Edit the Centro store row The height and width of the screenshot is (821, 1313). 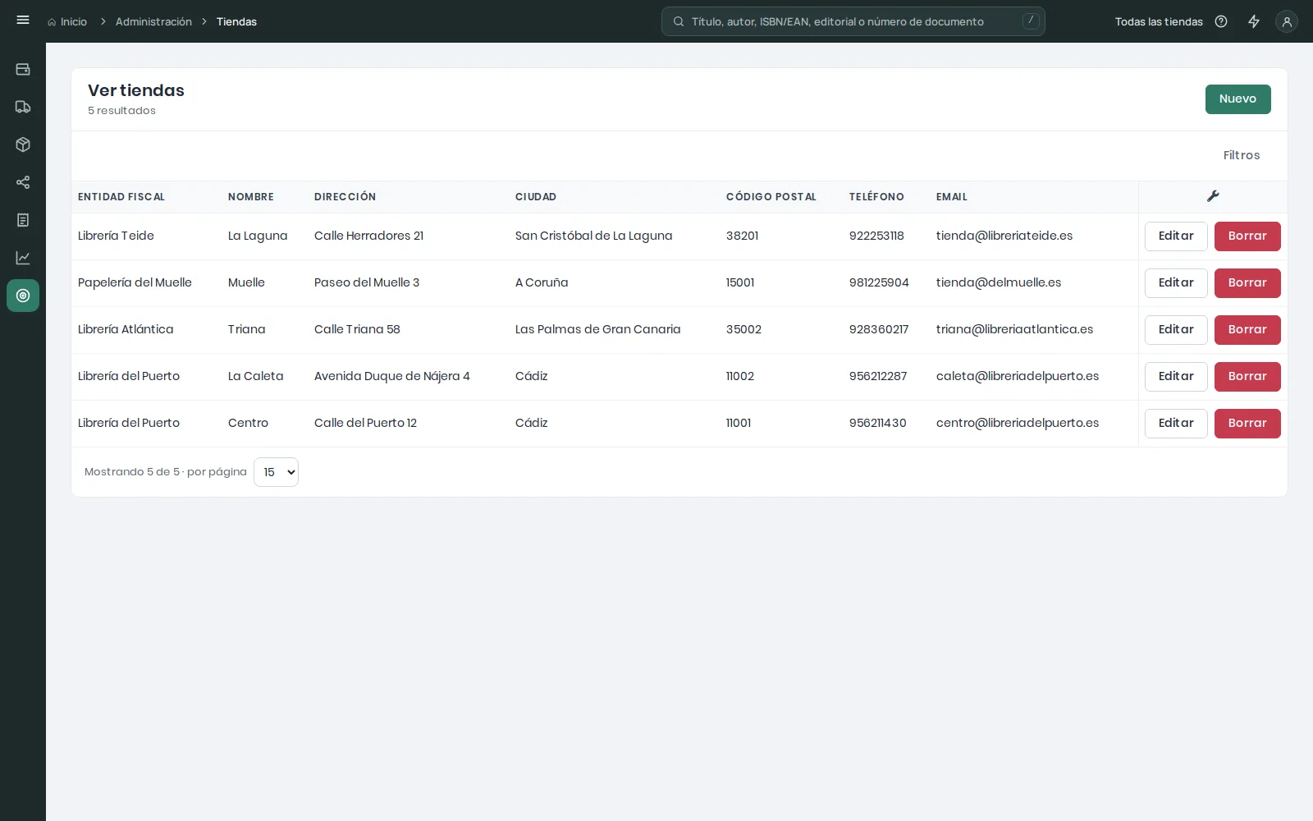[1176, 424]
